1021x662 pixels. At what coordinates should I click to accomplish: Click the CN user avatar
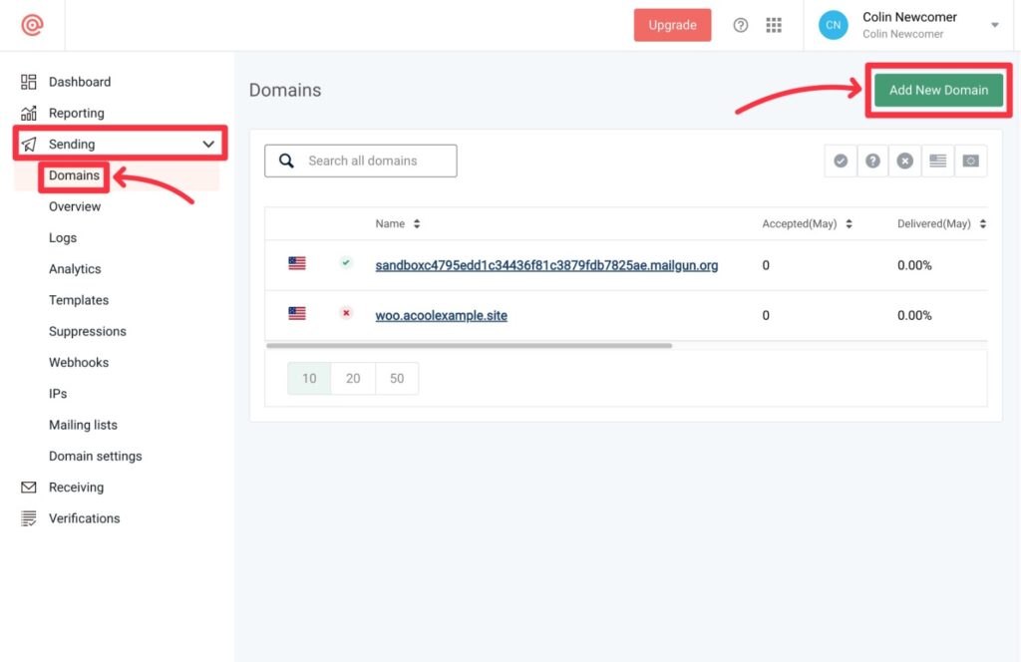(x=833, y=25)
